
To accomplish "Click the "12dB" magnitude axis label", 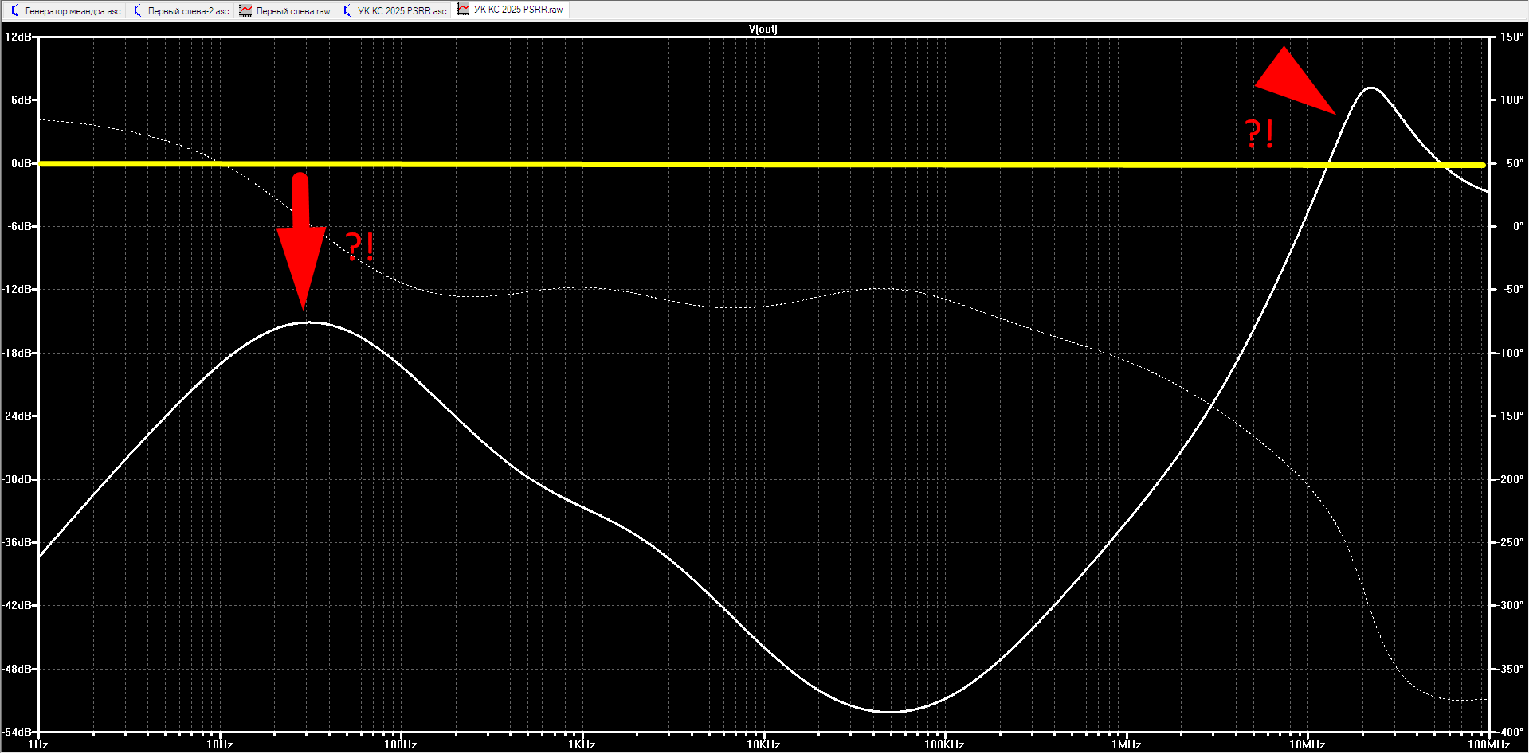I will click(18, 37).
